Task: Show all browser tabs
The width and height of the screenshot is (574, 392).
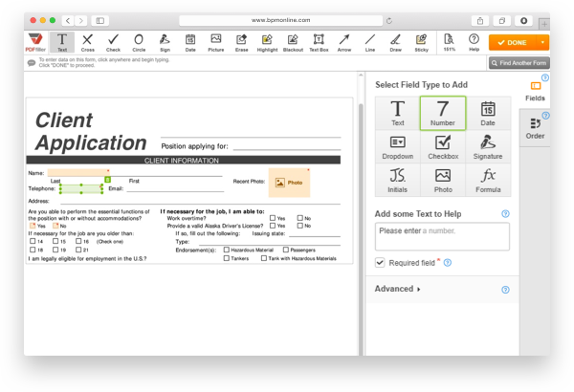Action: pyautogui.click(x=502, y=21)
